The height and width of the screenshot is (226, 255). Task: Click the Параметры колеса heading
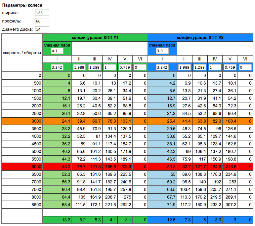(x=22, y=5)
